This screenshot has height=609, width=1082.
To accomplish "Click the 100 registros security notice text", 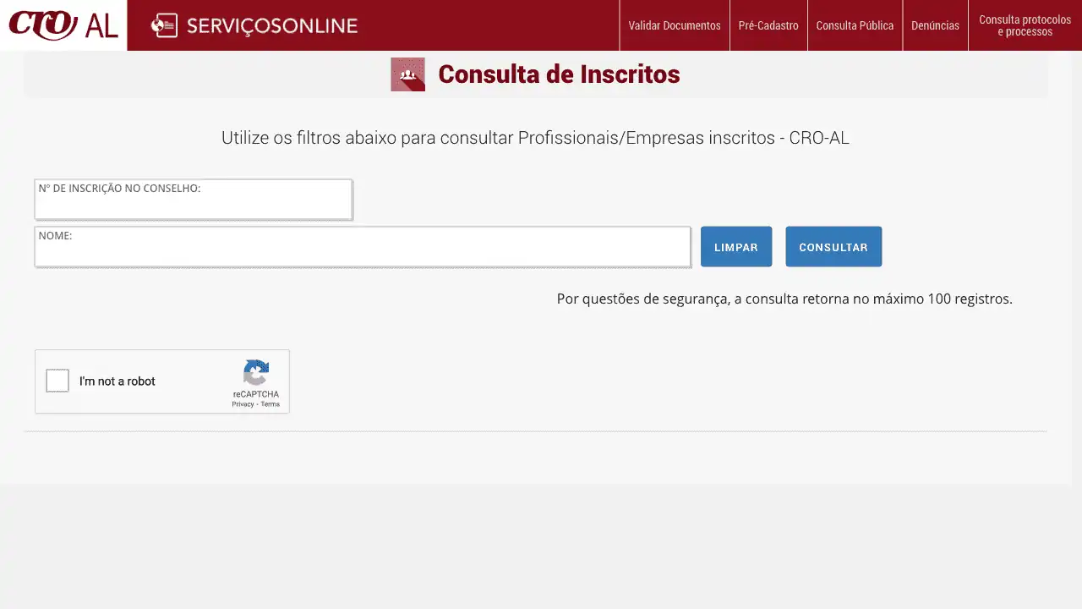I will [784, 299].
